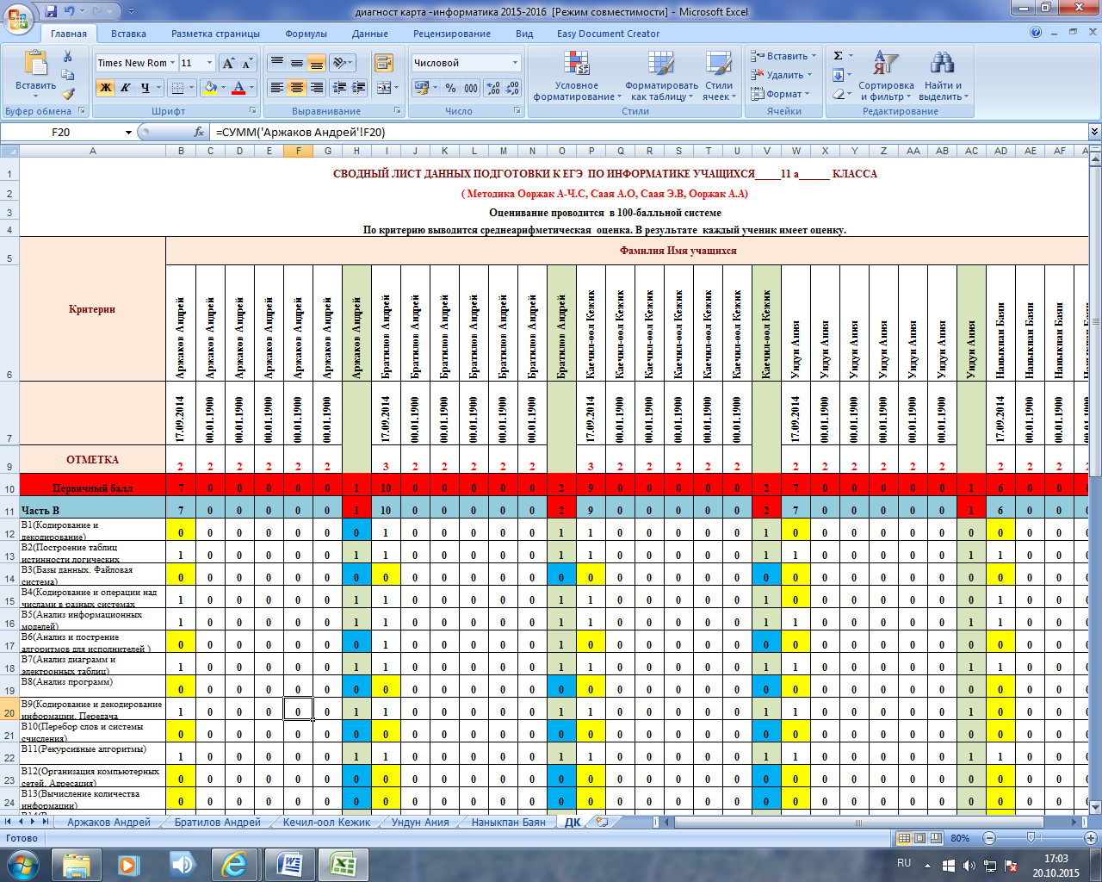Screen dimensions: 1102x882
Task: Switch to the Вставка ribbon tab
Action: tap(128, 34)
